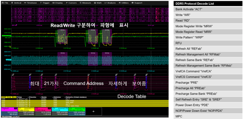Expand the Abbrev column dropdown arrow
The height and width of the screenshot is (119, 243).
pyautogui.click(x=65, y=97)
